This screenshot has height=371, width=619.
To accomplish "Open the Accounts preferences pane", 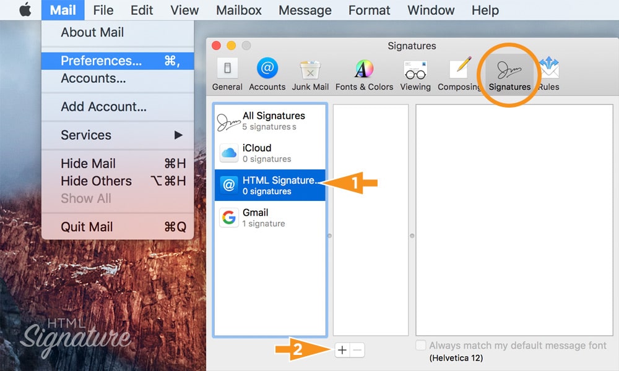I will 267,74.
